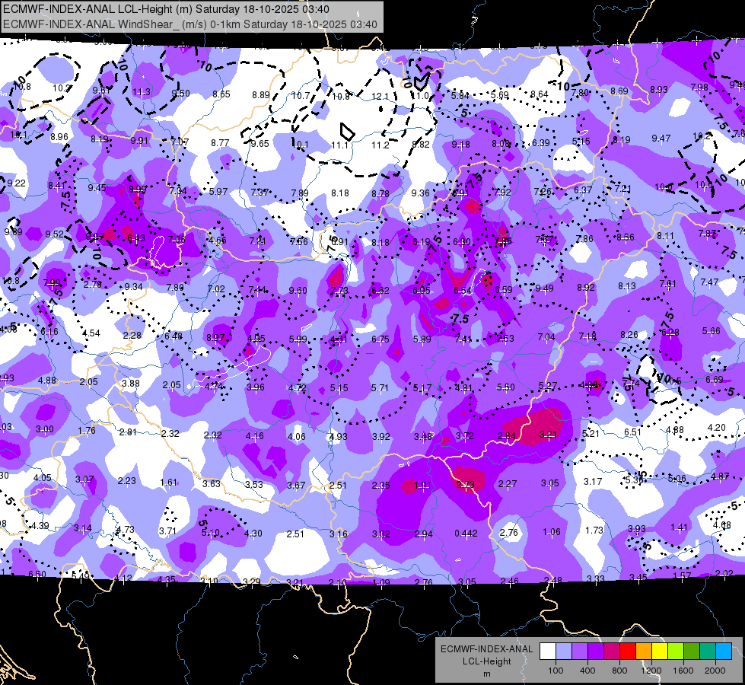Click the wind shear value 9.49
The image size is (745, 685).
(x=545, y=288)
